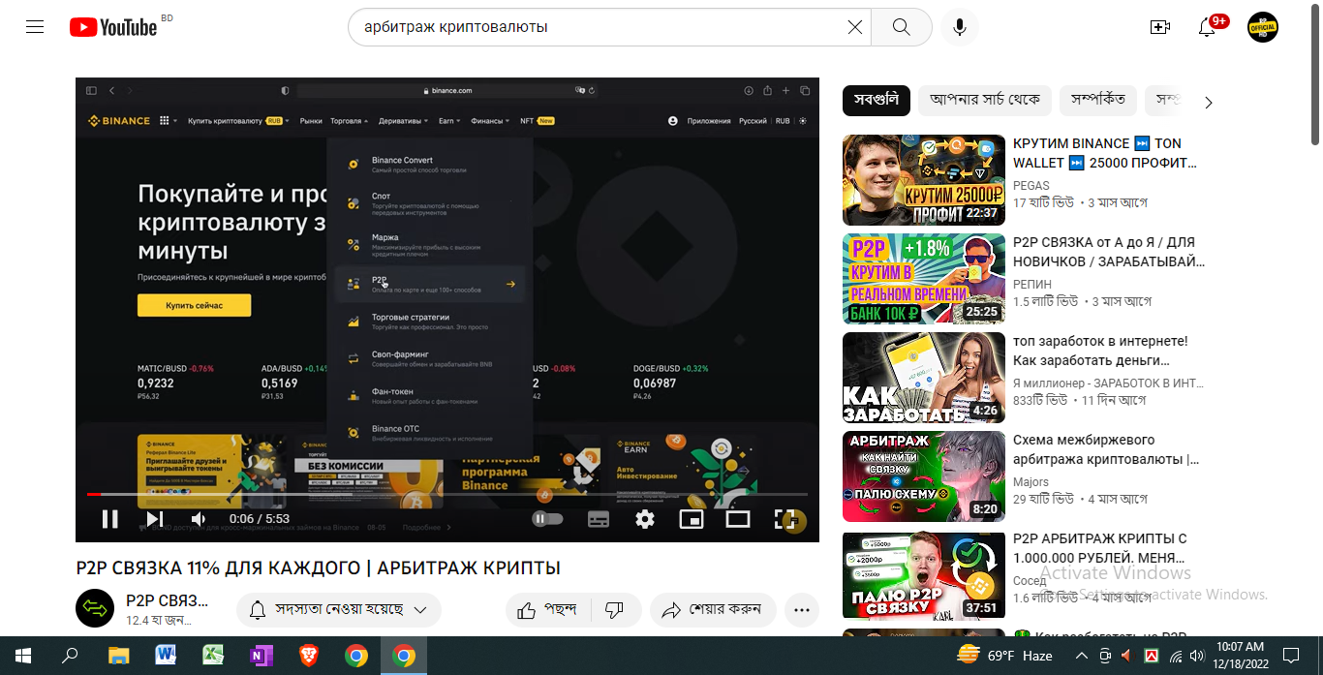
Task: Click Купить сейчас in the video
Action: coord(194,305)
